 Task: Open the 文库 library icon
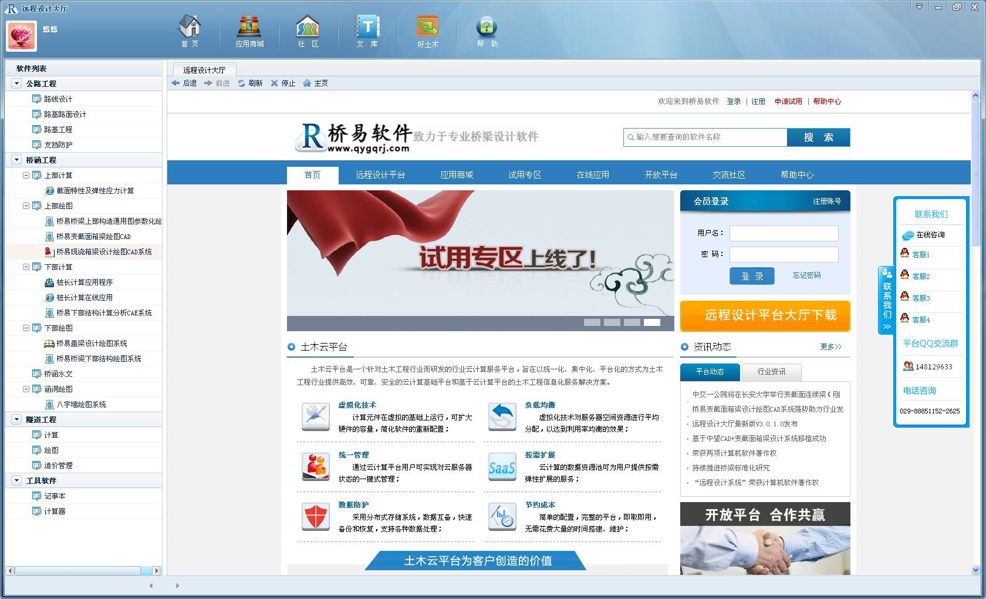tap(367, 31)
